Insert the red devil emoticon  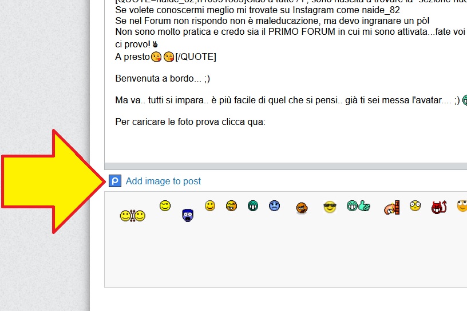point(438,207)
